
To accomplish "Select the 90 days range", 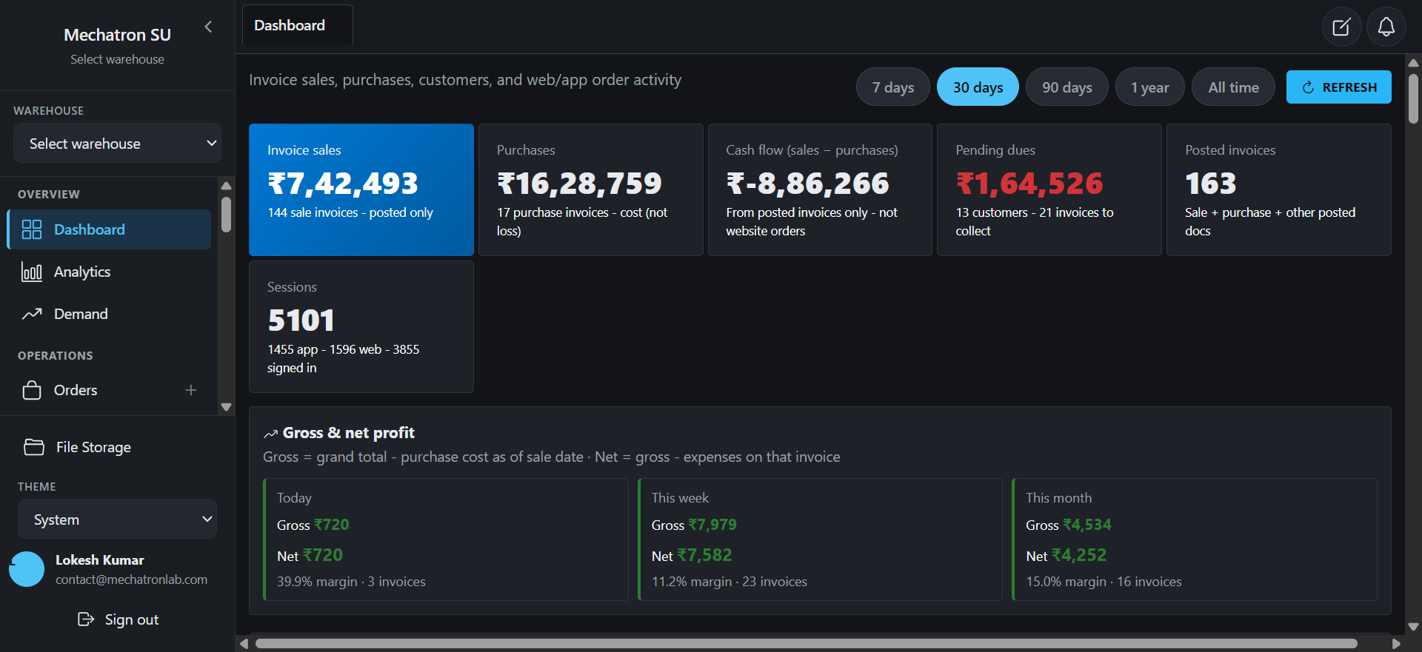I will 1067,87.
